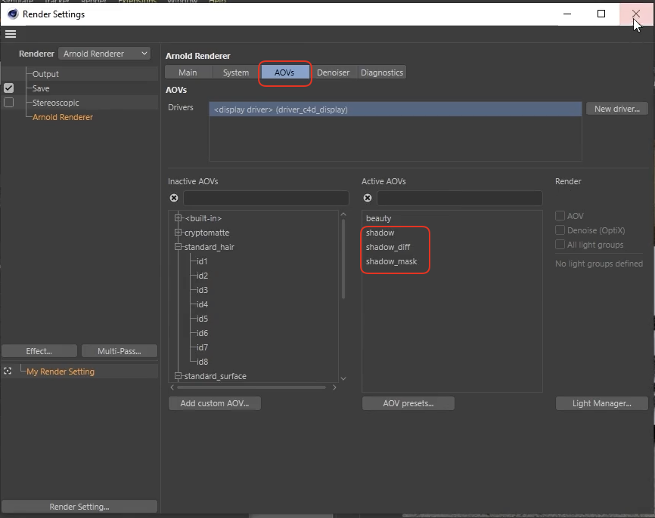Click the Inactive AOVs horizontal scrollbar

point(251,387)
